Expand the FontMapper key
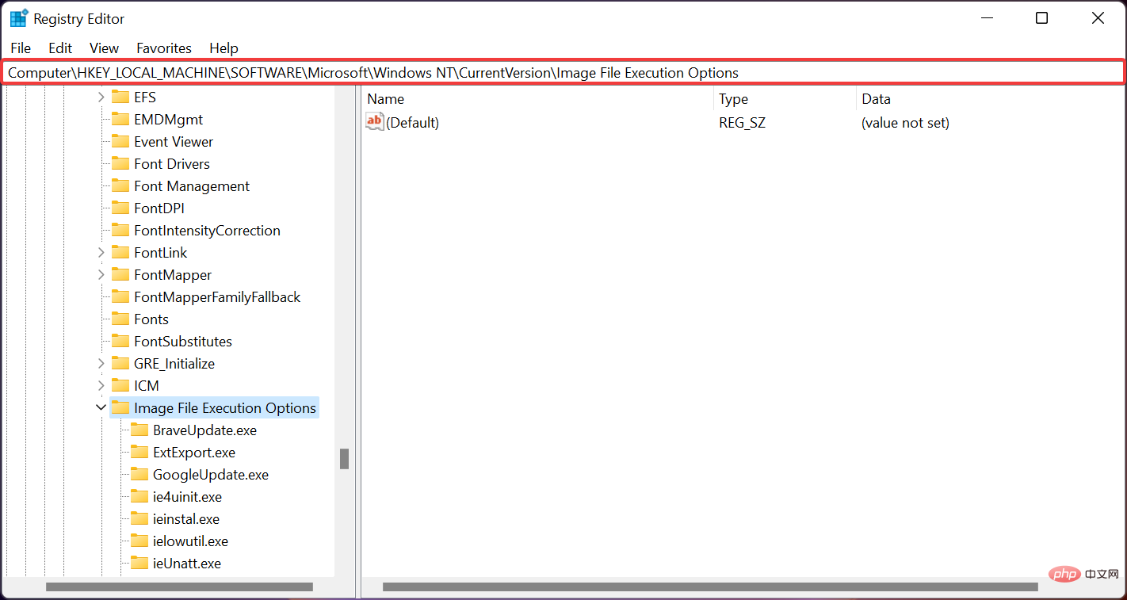The image size is (1127, 600). click(101, 275)
